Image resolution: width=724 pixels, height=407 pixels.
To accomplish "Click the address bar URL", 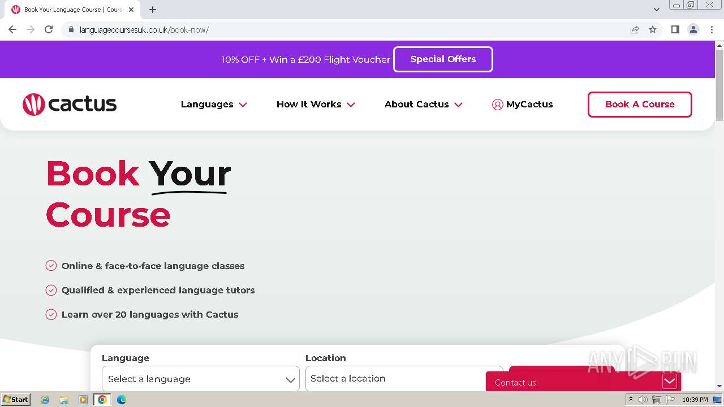I will coord(144,30).
